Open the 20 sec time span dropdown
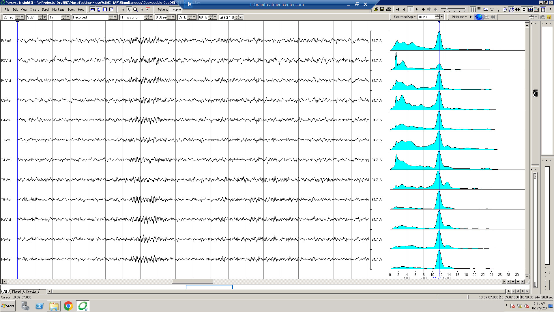This screenshot has width=554, height=312. pyautogui.click(x=22, y=17)
